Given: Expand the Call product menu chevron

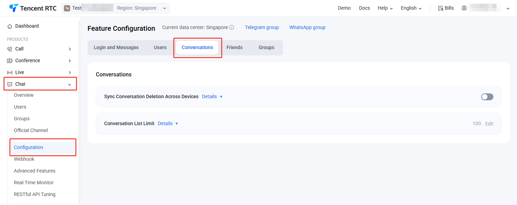Looking at the screenshot, I should [x=70, y=49].
